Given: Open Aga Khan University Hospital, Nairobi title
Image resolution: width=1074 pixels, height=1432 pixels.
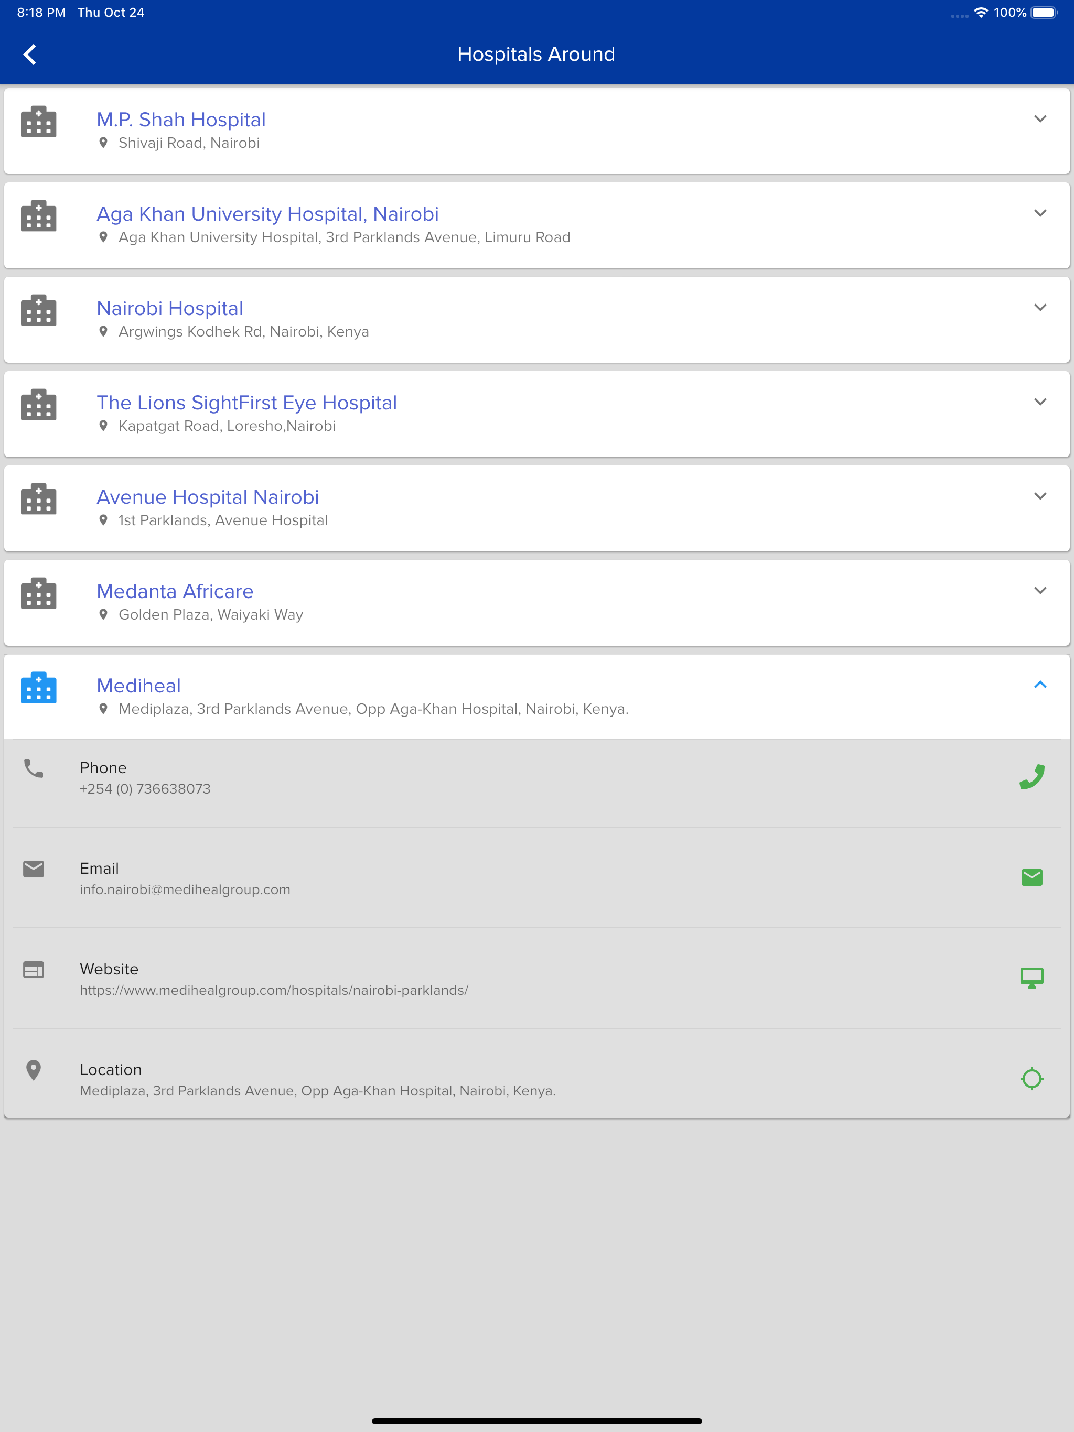Looking at the screenshot, I should click(267, 214).
